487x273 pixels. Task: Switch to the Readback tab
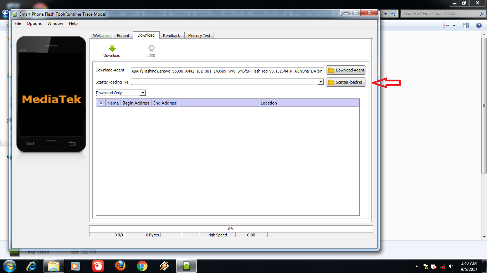pos(171,35)
